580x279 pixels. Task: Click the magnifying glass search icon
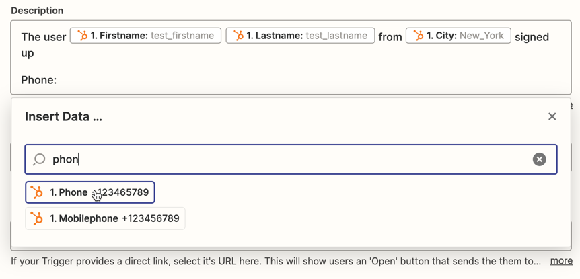click(x=39, y=159)
